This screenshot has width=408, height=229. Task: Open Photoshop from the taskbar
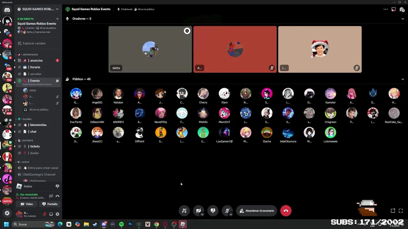pyautogui.click(x=130, y=224)
